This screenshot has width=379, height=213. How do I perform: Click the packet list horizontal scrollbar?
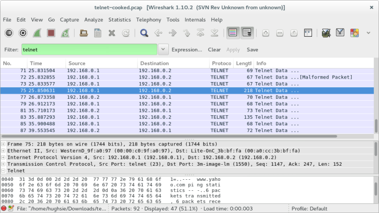tap(169, 136)
